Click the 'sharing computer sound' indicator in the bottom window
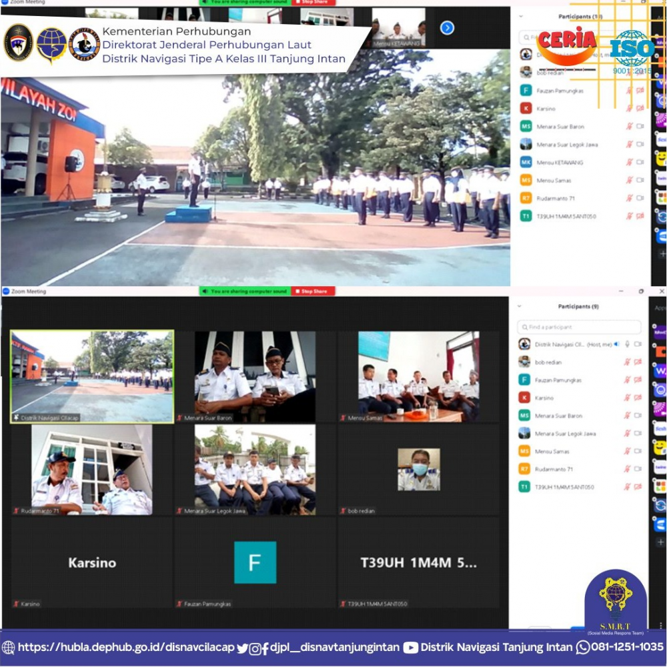The width and height of the screenshot is (667, 667). pyautogui.click(x=245, y=291)
